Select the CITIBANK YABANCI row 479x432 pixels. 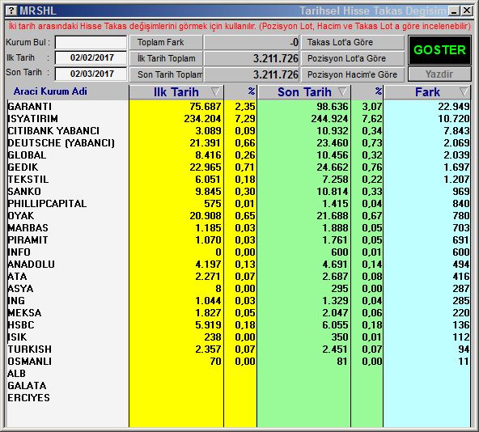coord(53,131)
